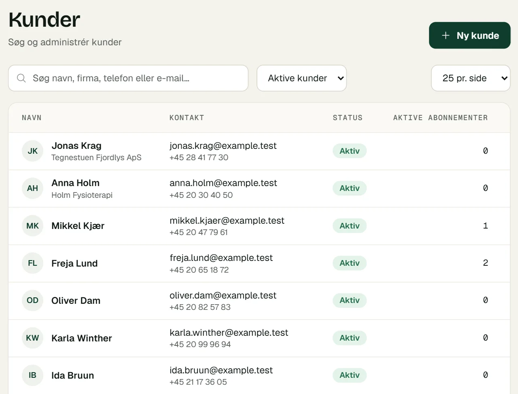This screenshot has height=394, width=518.
Task: Click phone number +45 20 30 40 50
Action: pyautogui.click(x=201, y=195)
